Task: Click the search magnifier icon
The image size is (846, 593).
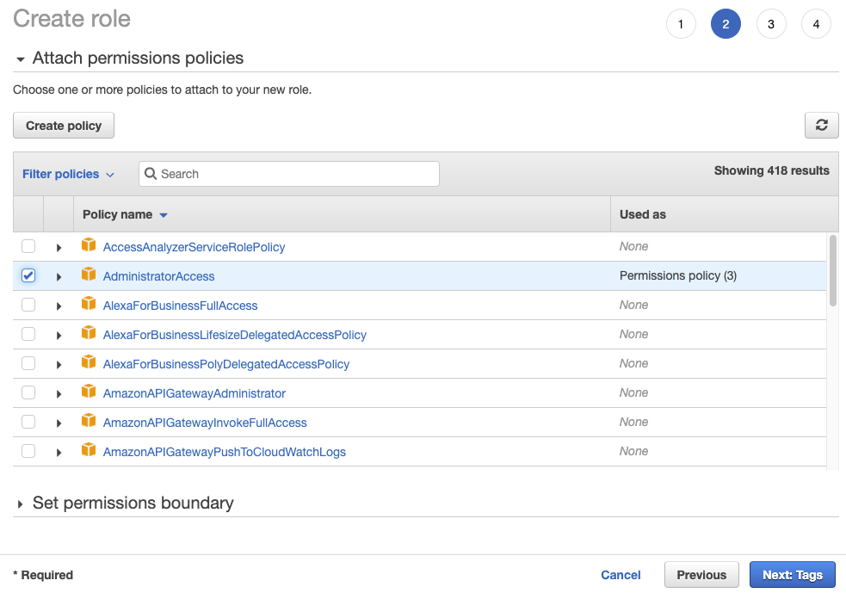Action: pos(151,174)
